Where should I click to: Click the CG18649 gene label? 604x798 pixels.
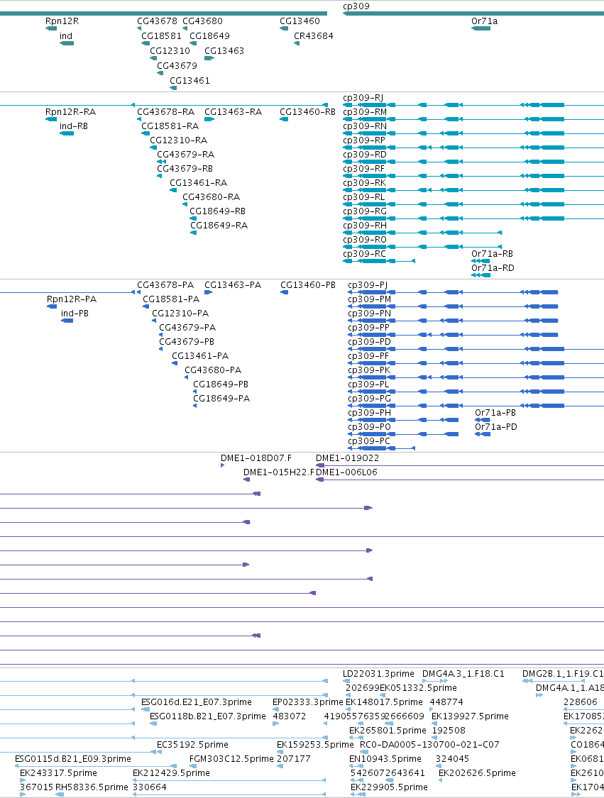(x=209, y=36)
